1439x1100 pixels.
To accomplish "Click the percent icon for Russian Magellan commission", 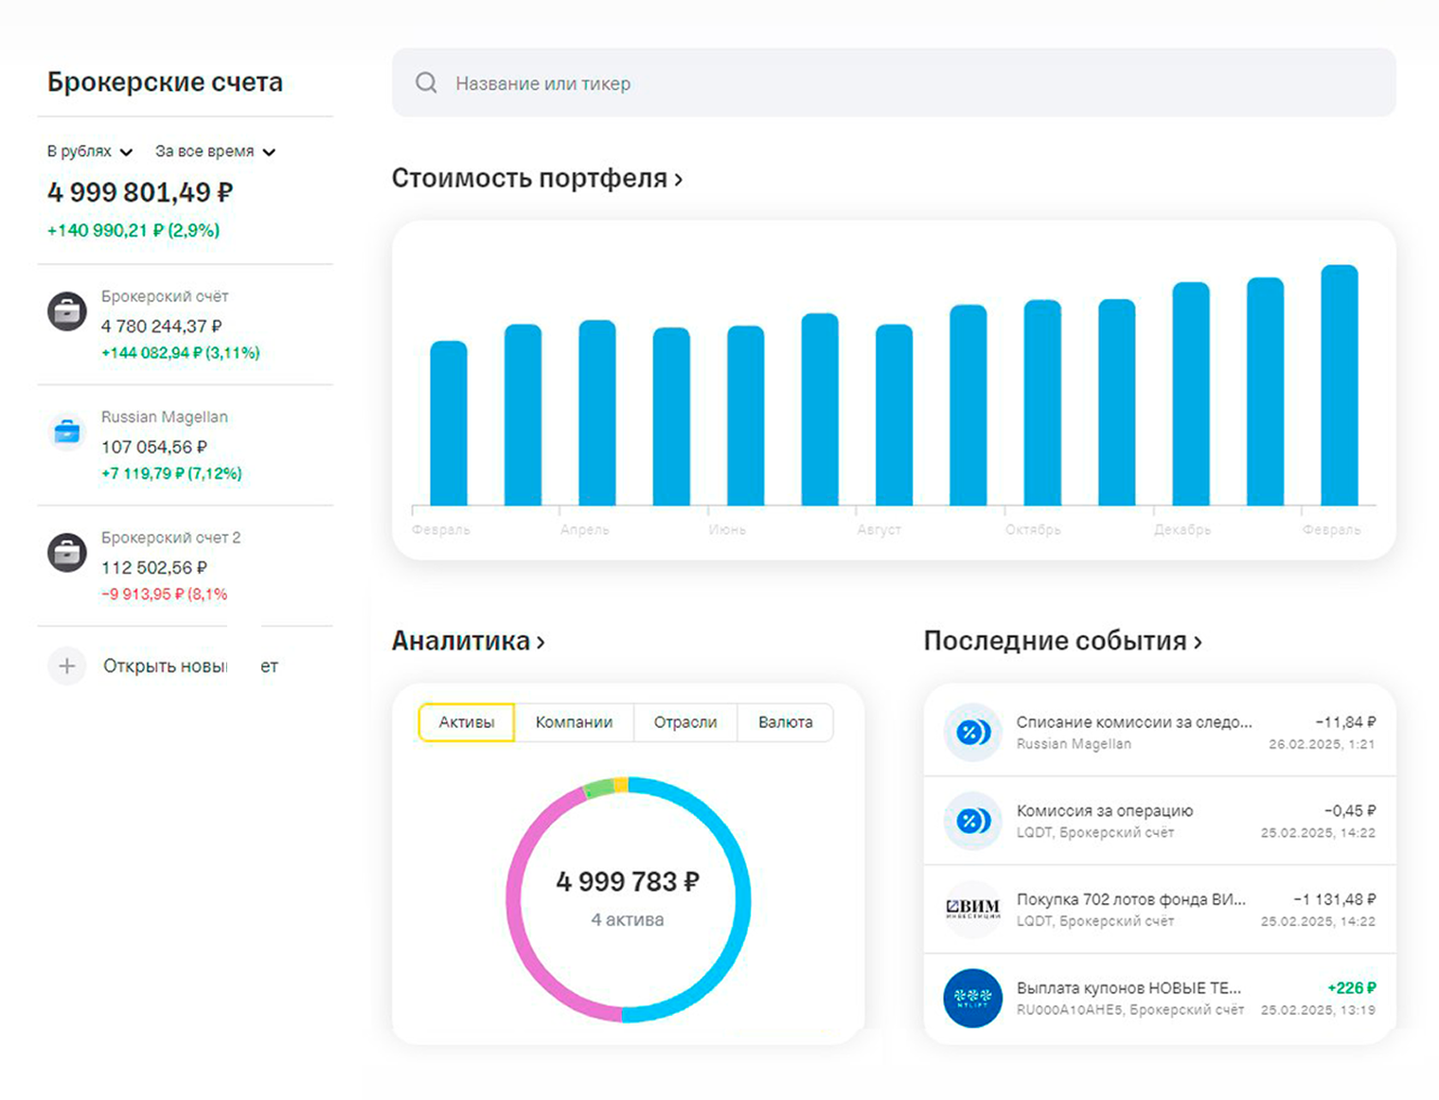I will coord(972,734).
